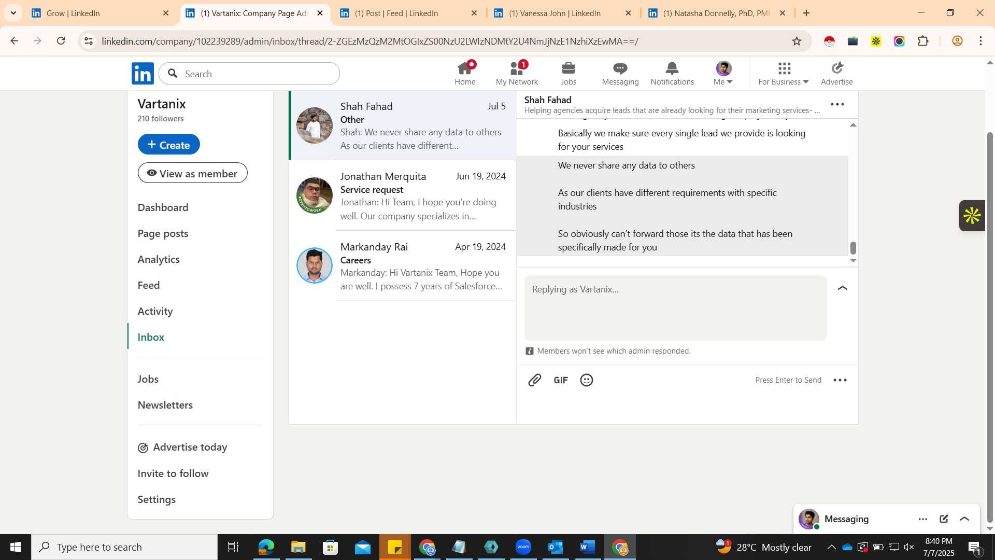The width and height of the screenshot is (995, 560).
Task: Click the conversation scrollbar thumb
Action: click(853, 248)
